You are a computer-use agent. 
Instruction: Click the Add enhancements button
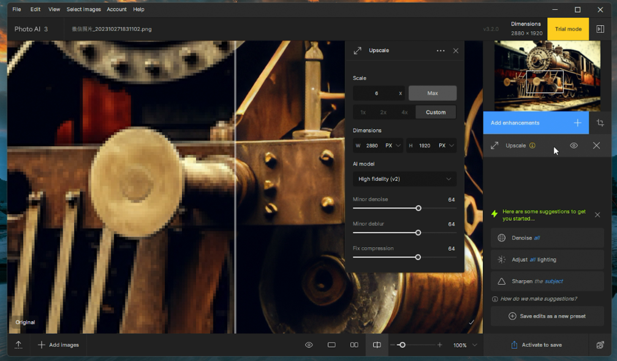click(x=536, y=123)
